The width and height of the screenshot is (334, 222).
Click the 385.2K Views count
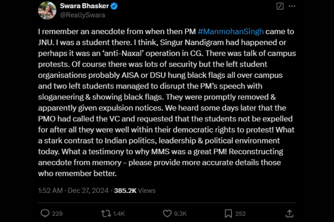135,191
